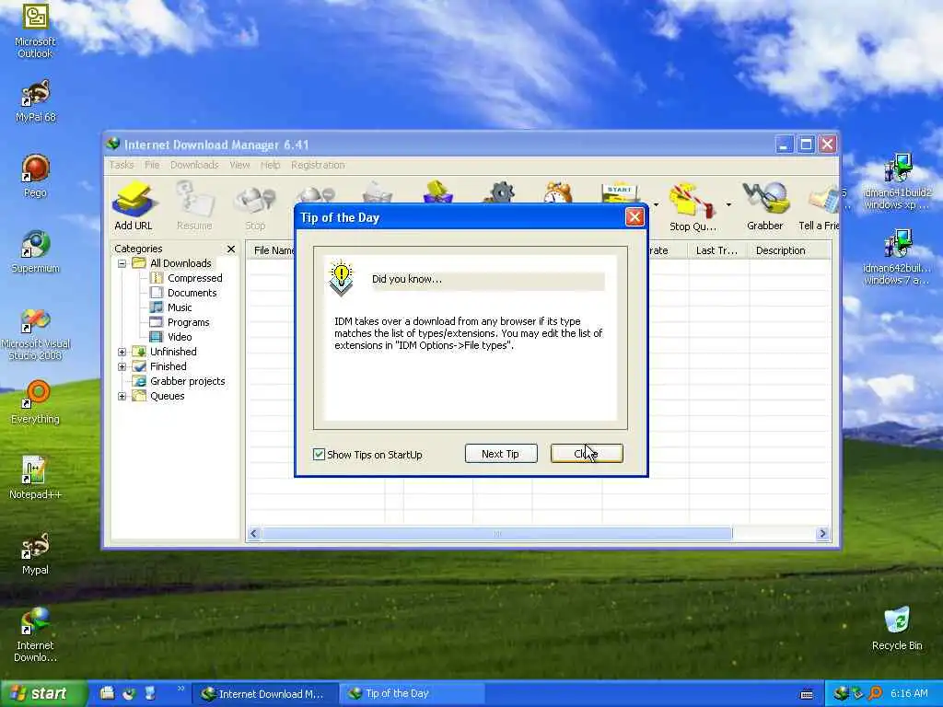
Task: Open the Grabber tool in the toolbar
Action: [x=765, y=206]
